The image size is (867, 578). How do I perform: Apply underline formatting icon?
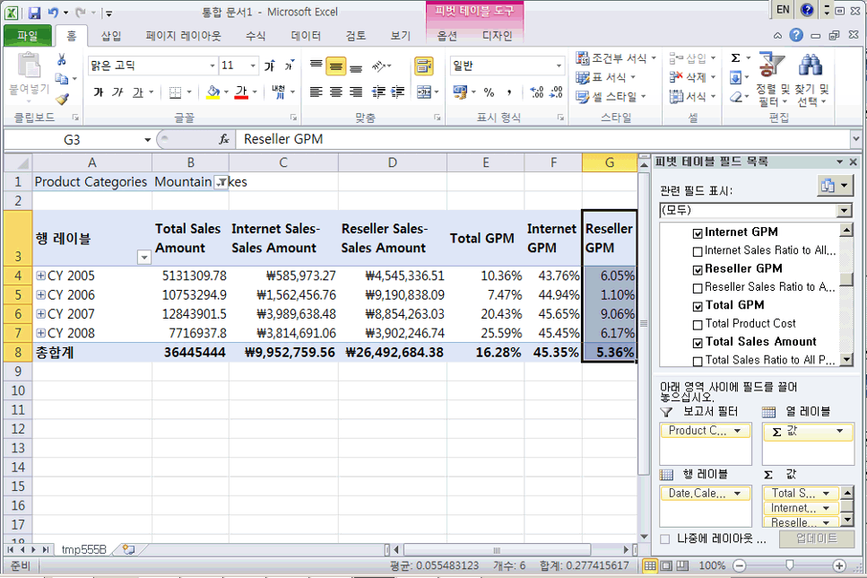(x=138, y=92)
